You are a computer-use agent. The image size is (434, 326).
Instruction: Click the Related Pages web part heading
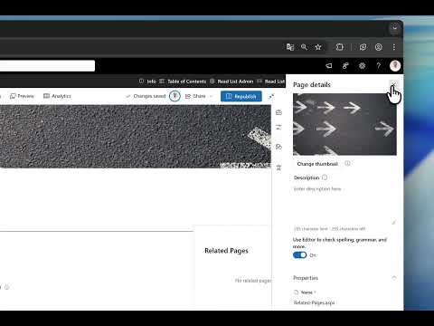pyautogui.click(x=226, y=251)
